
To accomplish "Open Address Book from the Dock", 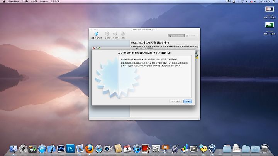I will (x=118, y=149).
